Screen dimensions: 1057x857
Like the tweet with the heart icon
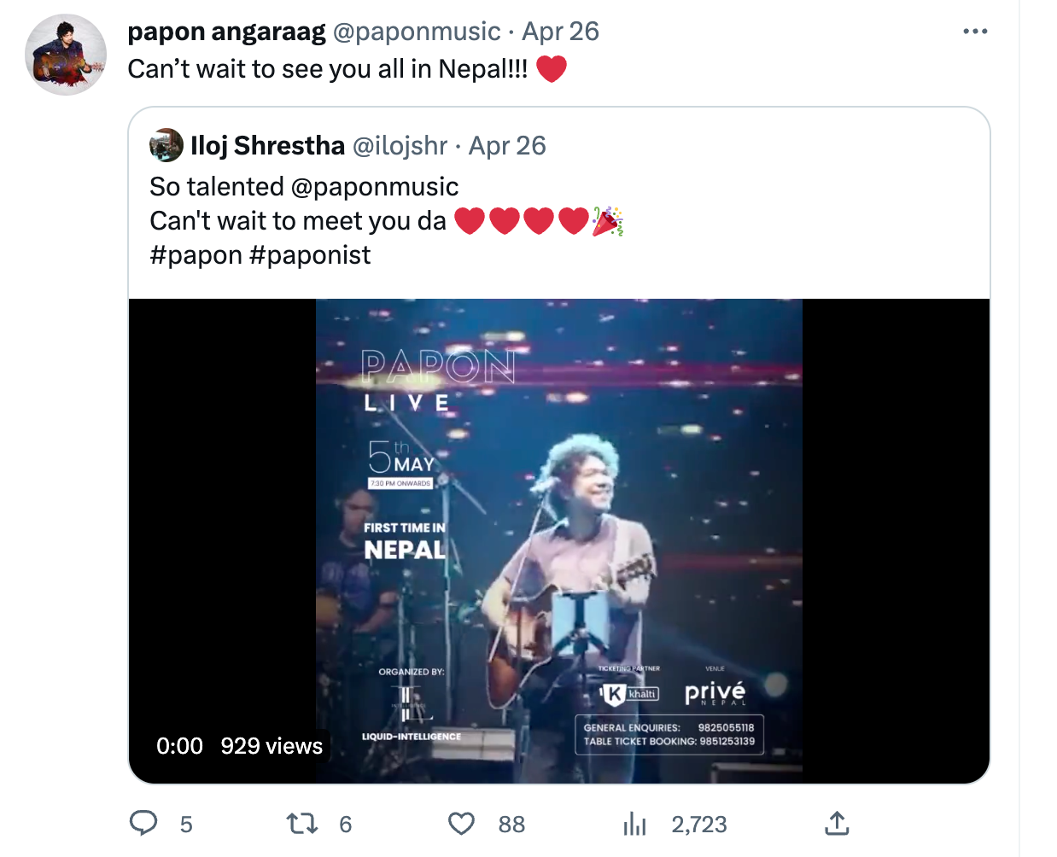point(461,823)
